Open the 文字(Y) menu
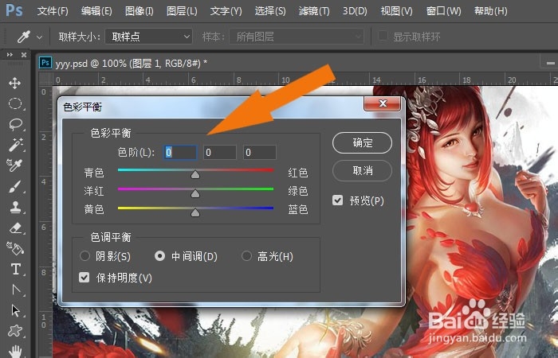 (226, 11)
